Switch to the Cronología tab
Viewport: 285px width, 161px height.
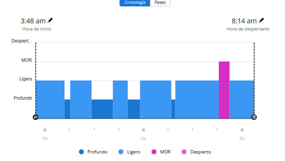coord(135,2)
